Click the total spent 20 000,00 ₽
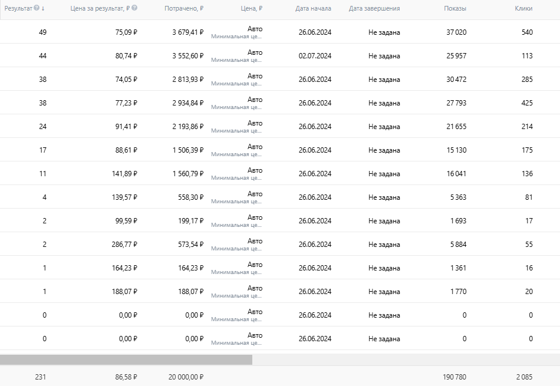Image resolution: width=560 pixels, height=386 pixels. [185, 376]
